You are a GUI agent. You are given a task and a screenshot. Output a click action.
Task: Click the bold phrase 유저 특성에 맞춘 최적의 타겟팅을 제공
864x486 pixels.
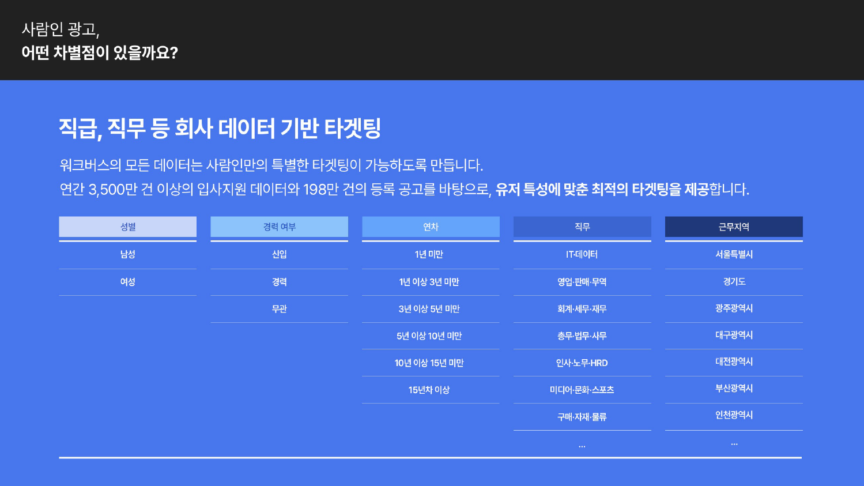coord(602,190)
